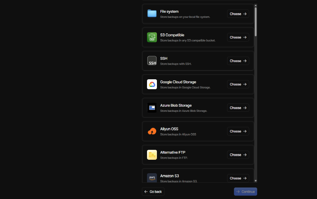
Task: Click 'Store backups with SSH.' description
Action: tap(176, 64)
